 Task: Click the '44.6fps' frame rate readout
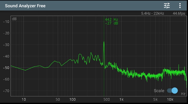coord(179,13)
